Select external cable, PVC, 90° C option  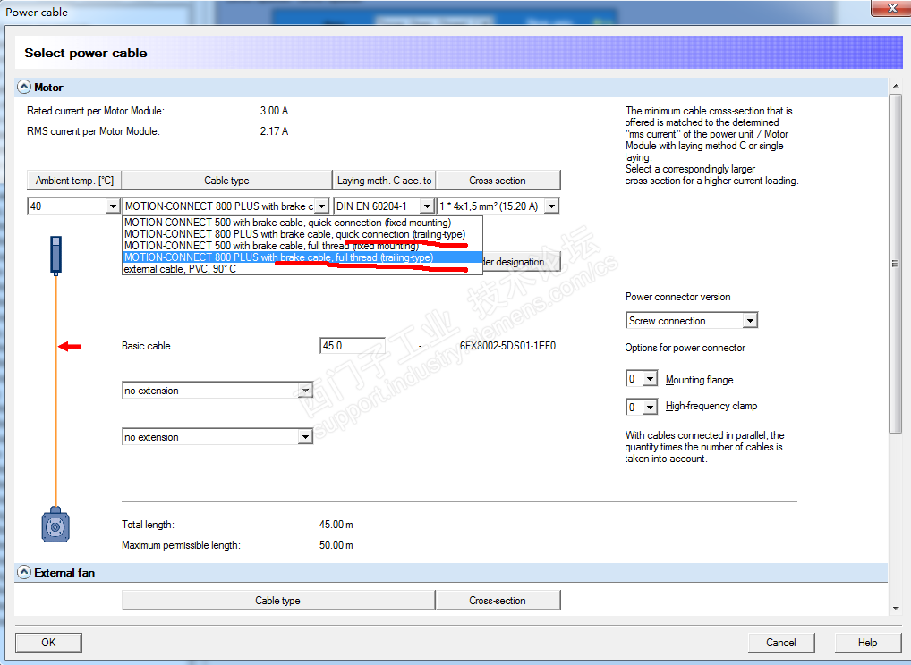(302, 269)
